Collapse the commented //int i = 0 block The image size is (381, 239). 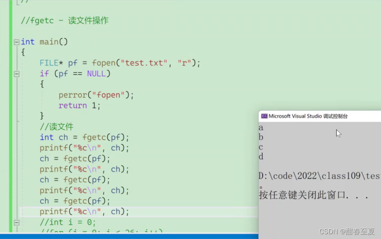tap(17, 222)
